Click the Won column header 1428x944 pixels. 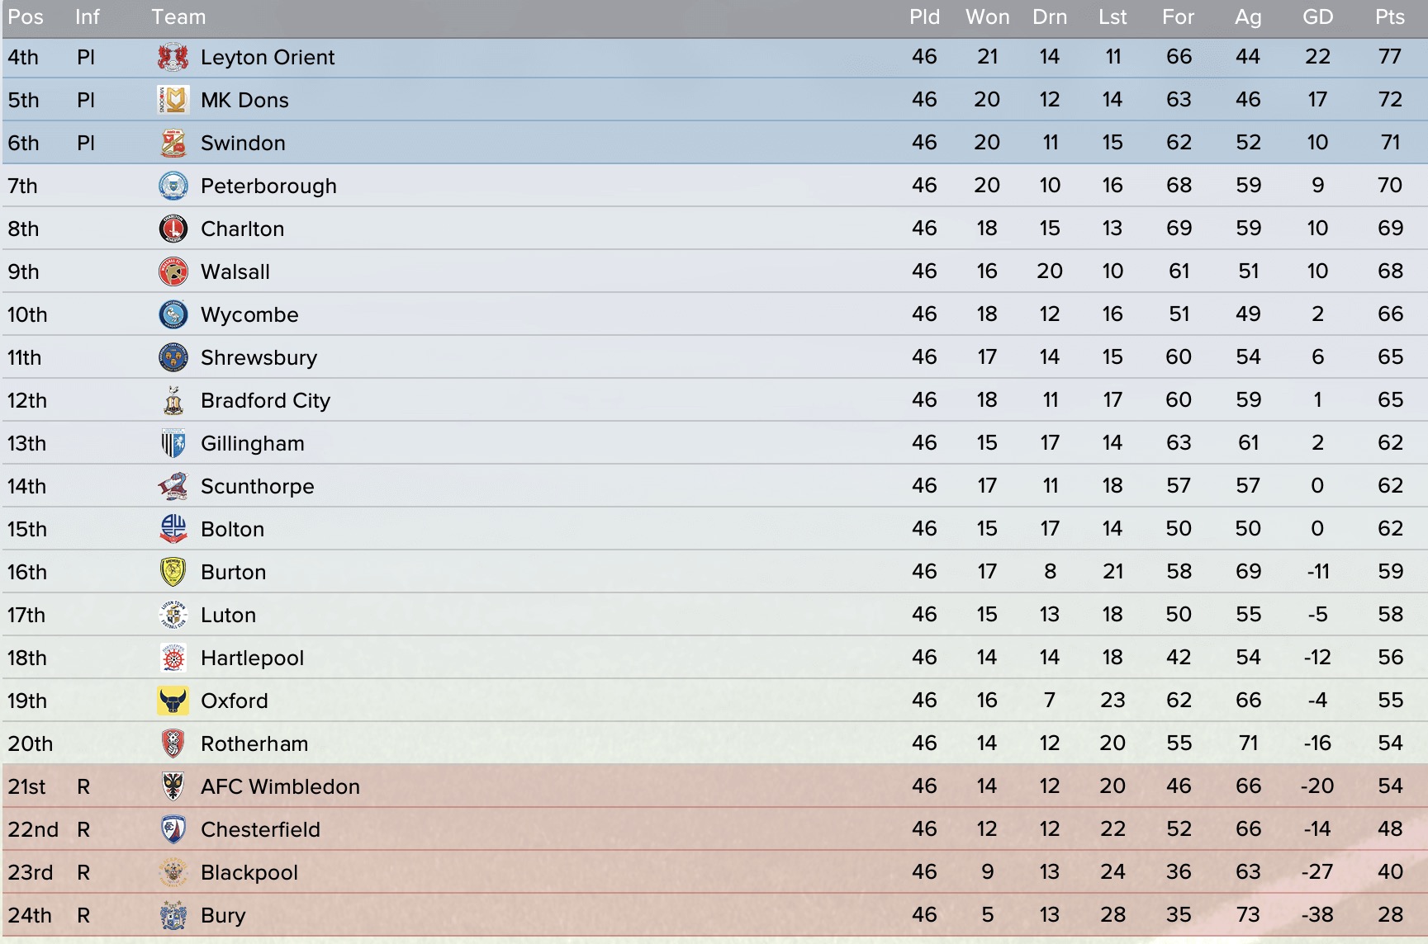click(x=988, y=17)
